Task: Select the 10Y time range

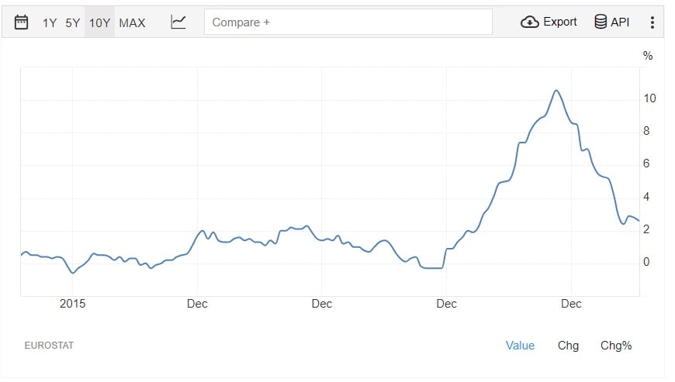Action: (99, 22)
